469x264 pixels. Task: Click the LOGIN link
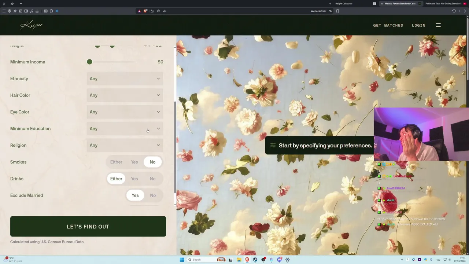click(418, 25)
